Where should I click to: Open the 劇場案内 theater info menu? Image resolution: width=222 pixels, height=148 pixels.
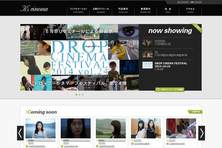[x=145, y=10]
